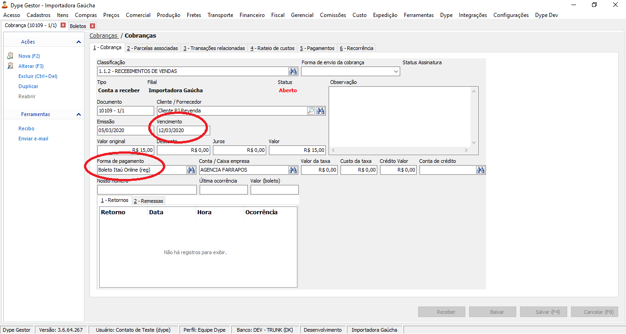The image size is (626, 334).
Task: Open the Compras menu
Action: (86, 15)
